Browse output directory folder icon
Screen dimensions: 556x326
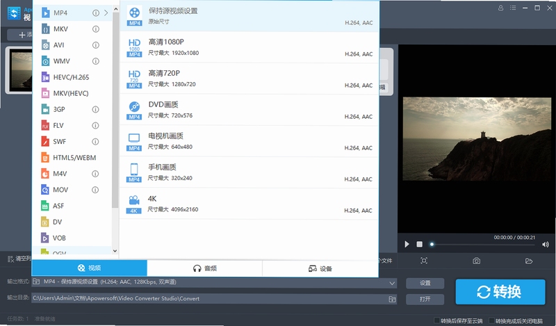[x=392, y=299]
